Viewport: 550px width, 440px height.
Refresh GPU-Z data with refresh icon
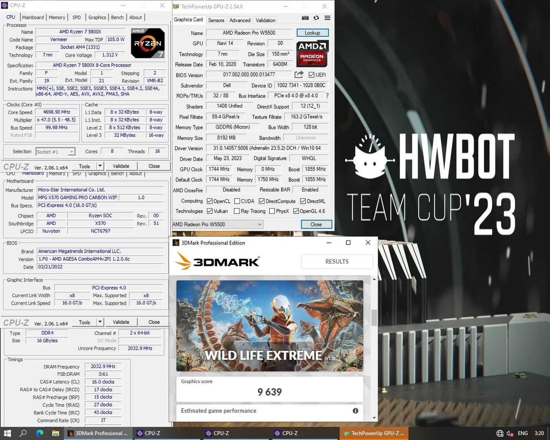316,18
